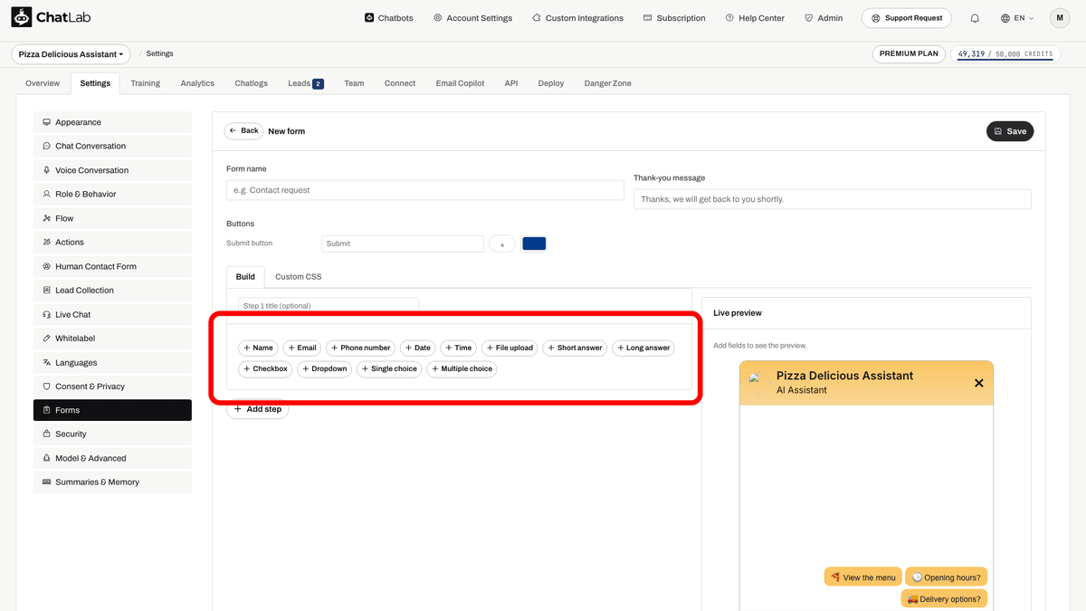Open the Leads tab
1086x611 pixels.
[305, 83]
